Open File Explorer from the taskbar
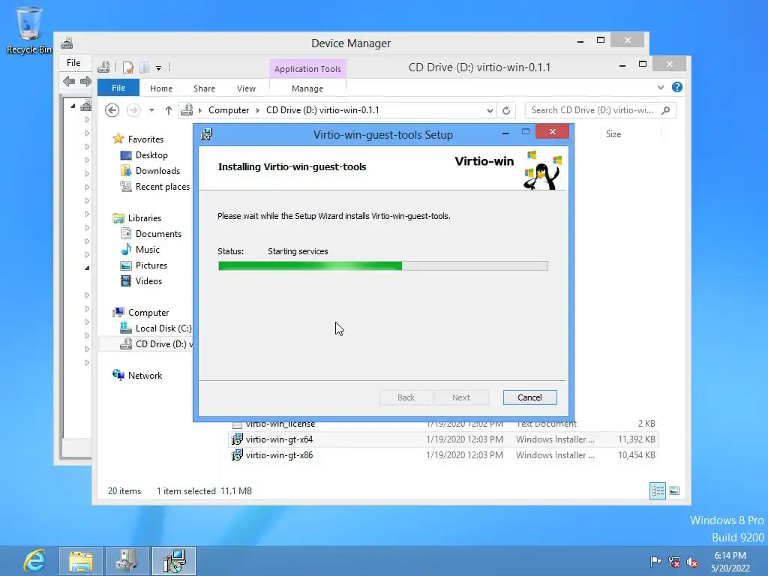 pyautogui.click(x=81, y=561)
